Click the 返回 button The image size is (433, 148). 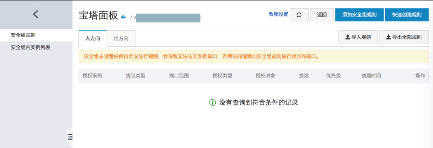coord(322,15)
